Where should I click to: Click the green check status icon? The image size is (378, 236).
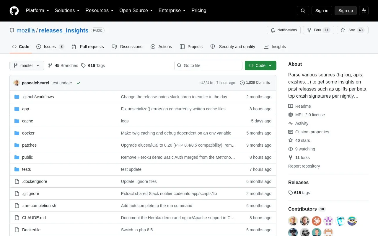[79, 83]
